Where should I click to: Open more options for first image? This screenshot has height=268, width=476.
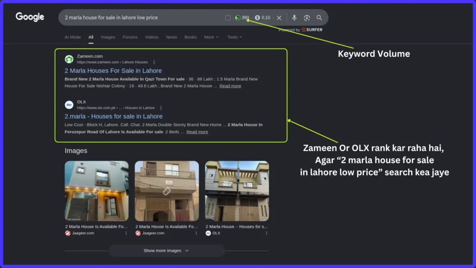tap(126, 233)
